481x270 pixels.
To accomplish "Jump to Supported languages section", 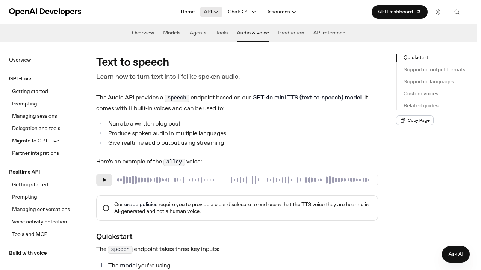I will [429, 82].
